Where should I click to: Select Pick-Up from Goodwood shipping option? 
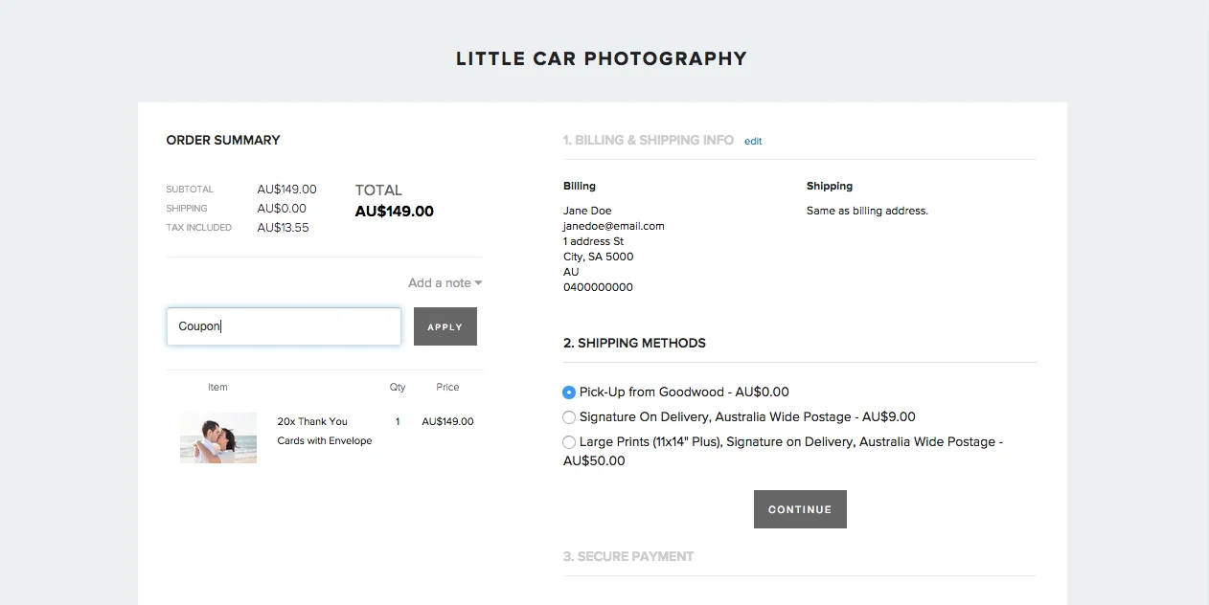coord(569,392)
